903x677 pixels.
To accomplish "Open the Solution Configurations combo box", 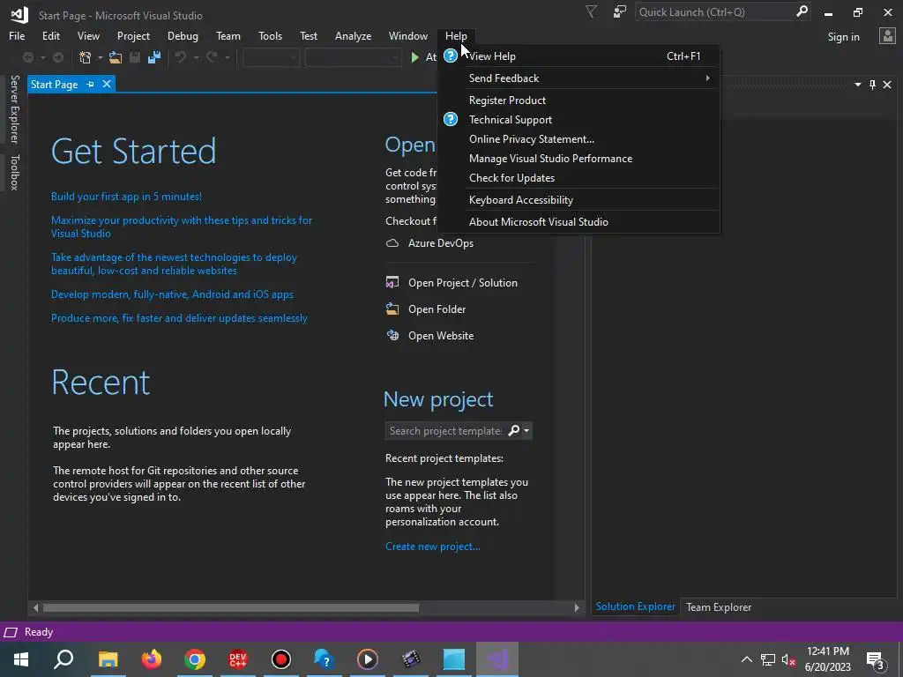I will (x=271, y=57).
